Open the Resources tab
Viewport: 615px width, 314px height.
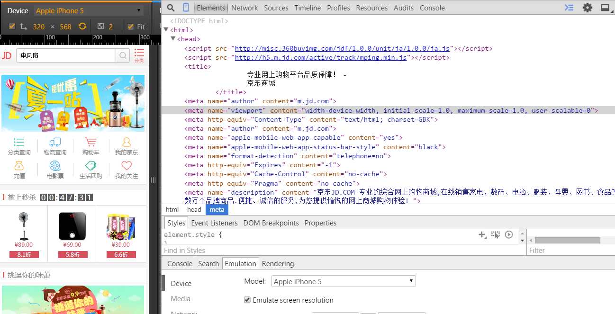372,8
